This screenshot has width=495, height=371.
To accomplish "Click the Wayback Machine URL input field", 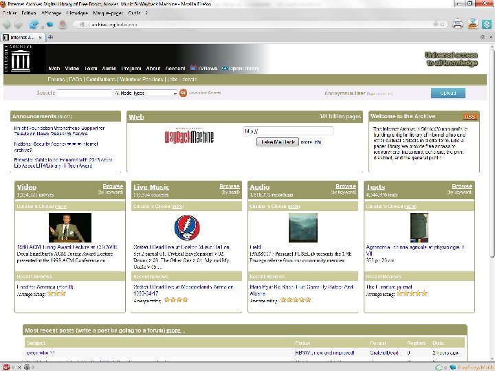I will (288, 131).
